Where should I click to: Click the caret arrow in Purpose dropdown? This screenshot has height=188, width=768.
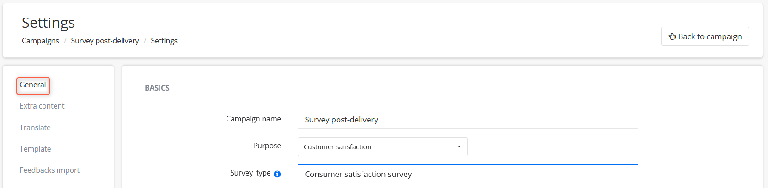click(459, 146)
